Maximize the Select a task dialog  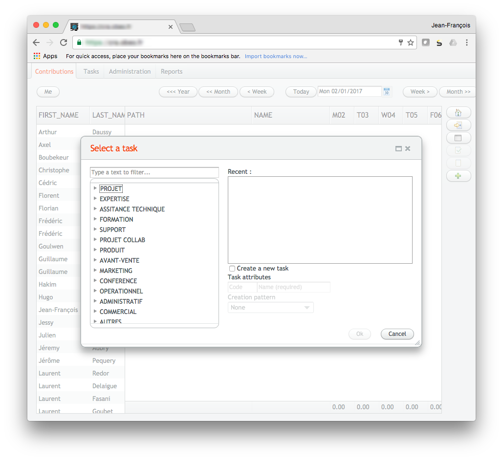(398, 148)
